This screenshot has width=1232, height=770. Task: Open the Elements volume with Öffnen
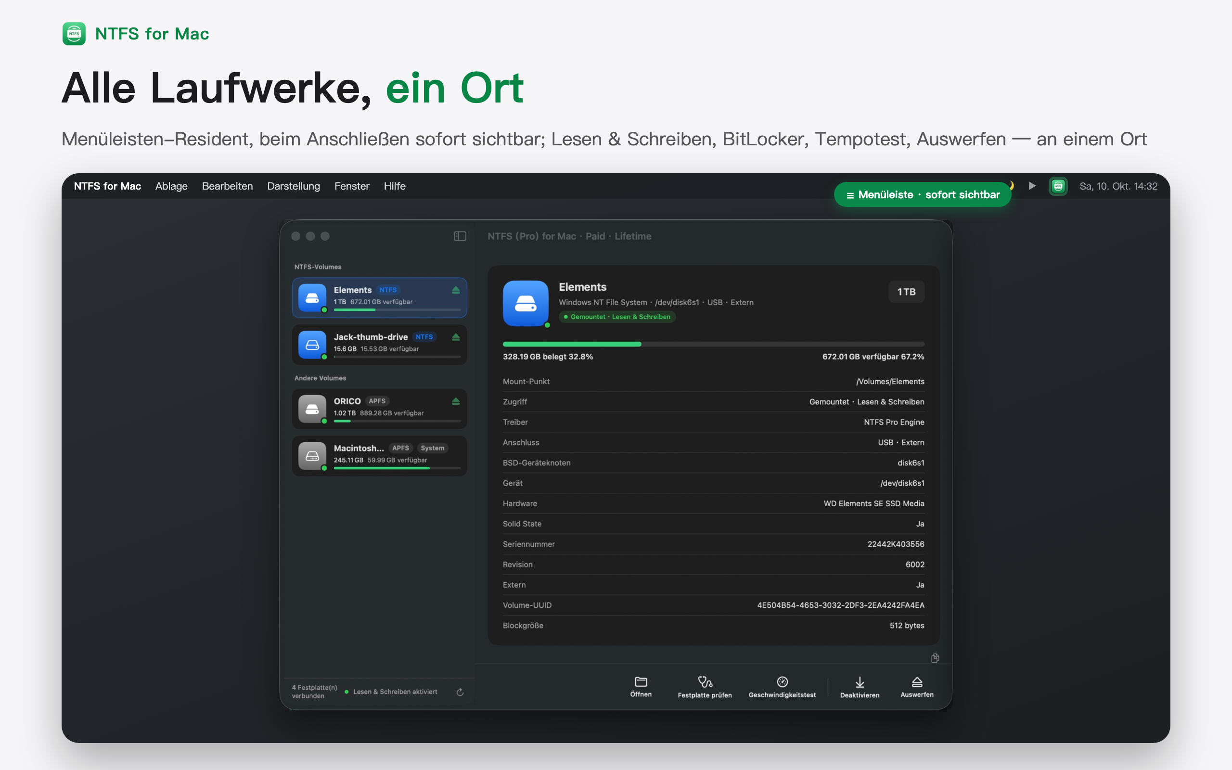click(x=641, y=687)
